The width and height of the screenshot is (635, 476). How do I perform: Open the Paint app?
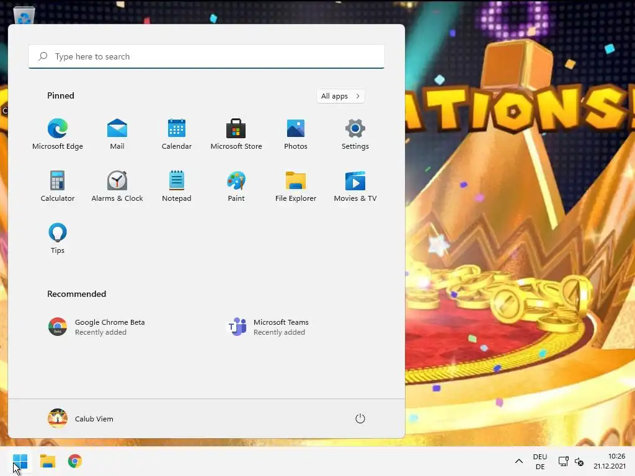click(236, 186)
